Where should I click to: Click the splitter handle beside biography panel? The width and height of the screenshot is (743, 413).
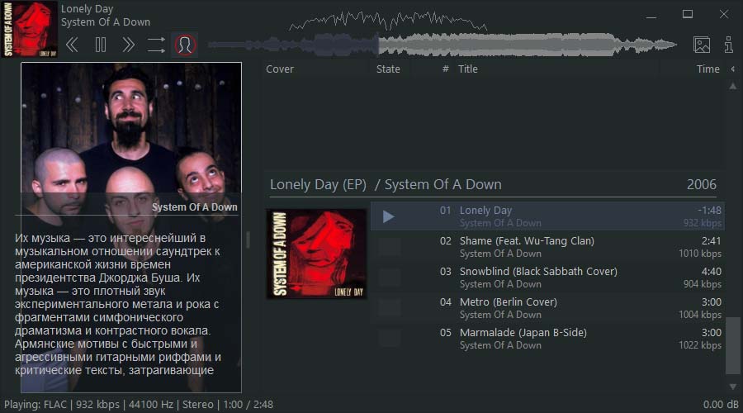click(x=248, y=240)
